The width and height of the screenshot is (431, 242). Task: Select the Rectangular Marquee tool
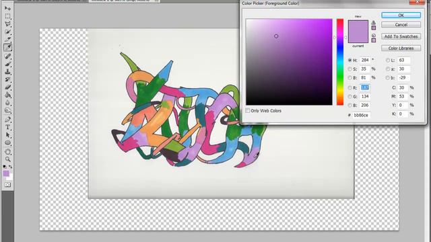pyautogui.click(x=7, y=16)
